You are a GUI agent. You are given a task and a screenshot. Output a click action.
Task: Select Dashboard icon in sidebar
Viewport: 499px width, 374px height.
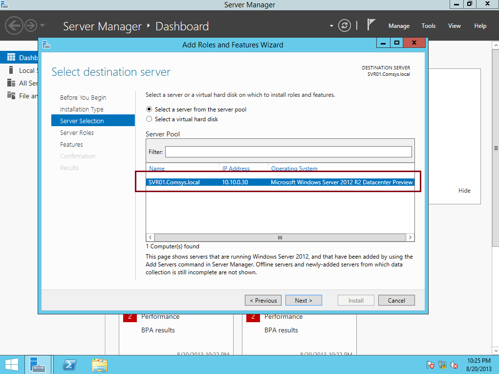point(11,57)
